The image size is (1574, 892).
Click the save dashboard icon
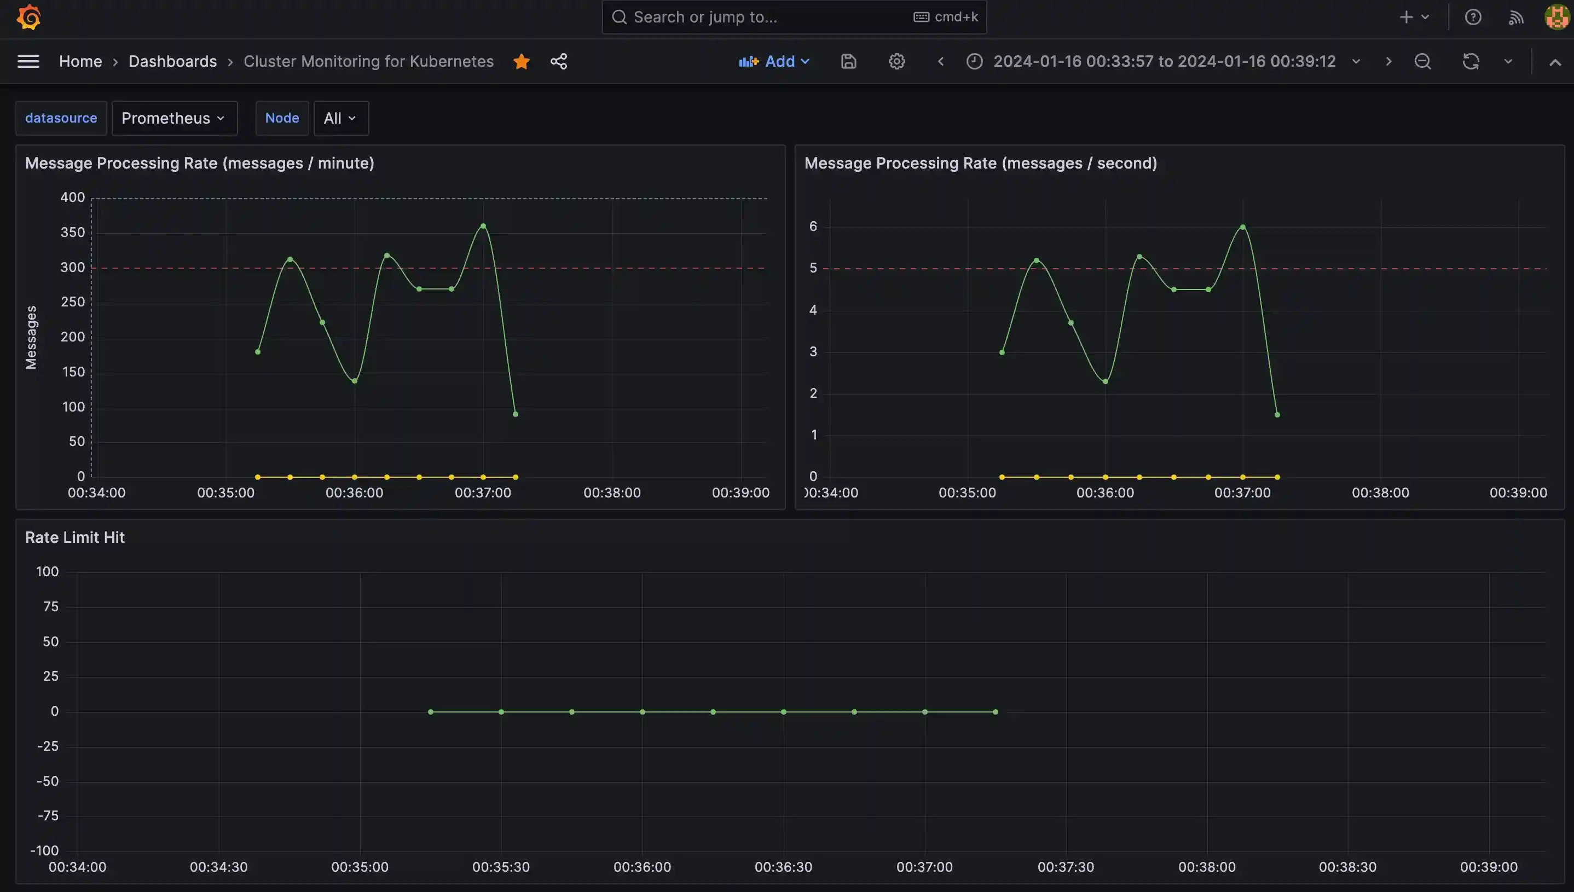pyautogui.click(x=849, y=61)
